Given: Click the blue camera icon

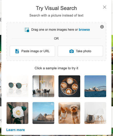Looking at the screenshot, I should point(72,51).
